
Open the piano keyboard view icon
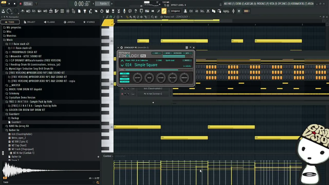click(147, 11)
